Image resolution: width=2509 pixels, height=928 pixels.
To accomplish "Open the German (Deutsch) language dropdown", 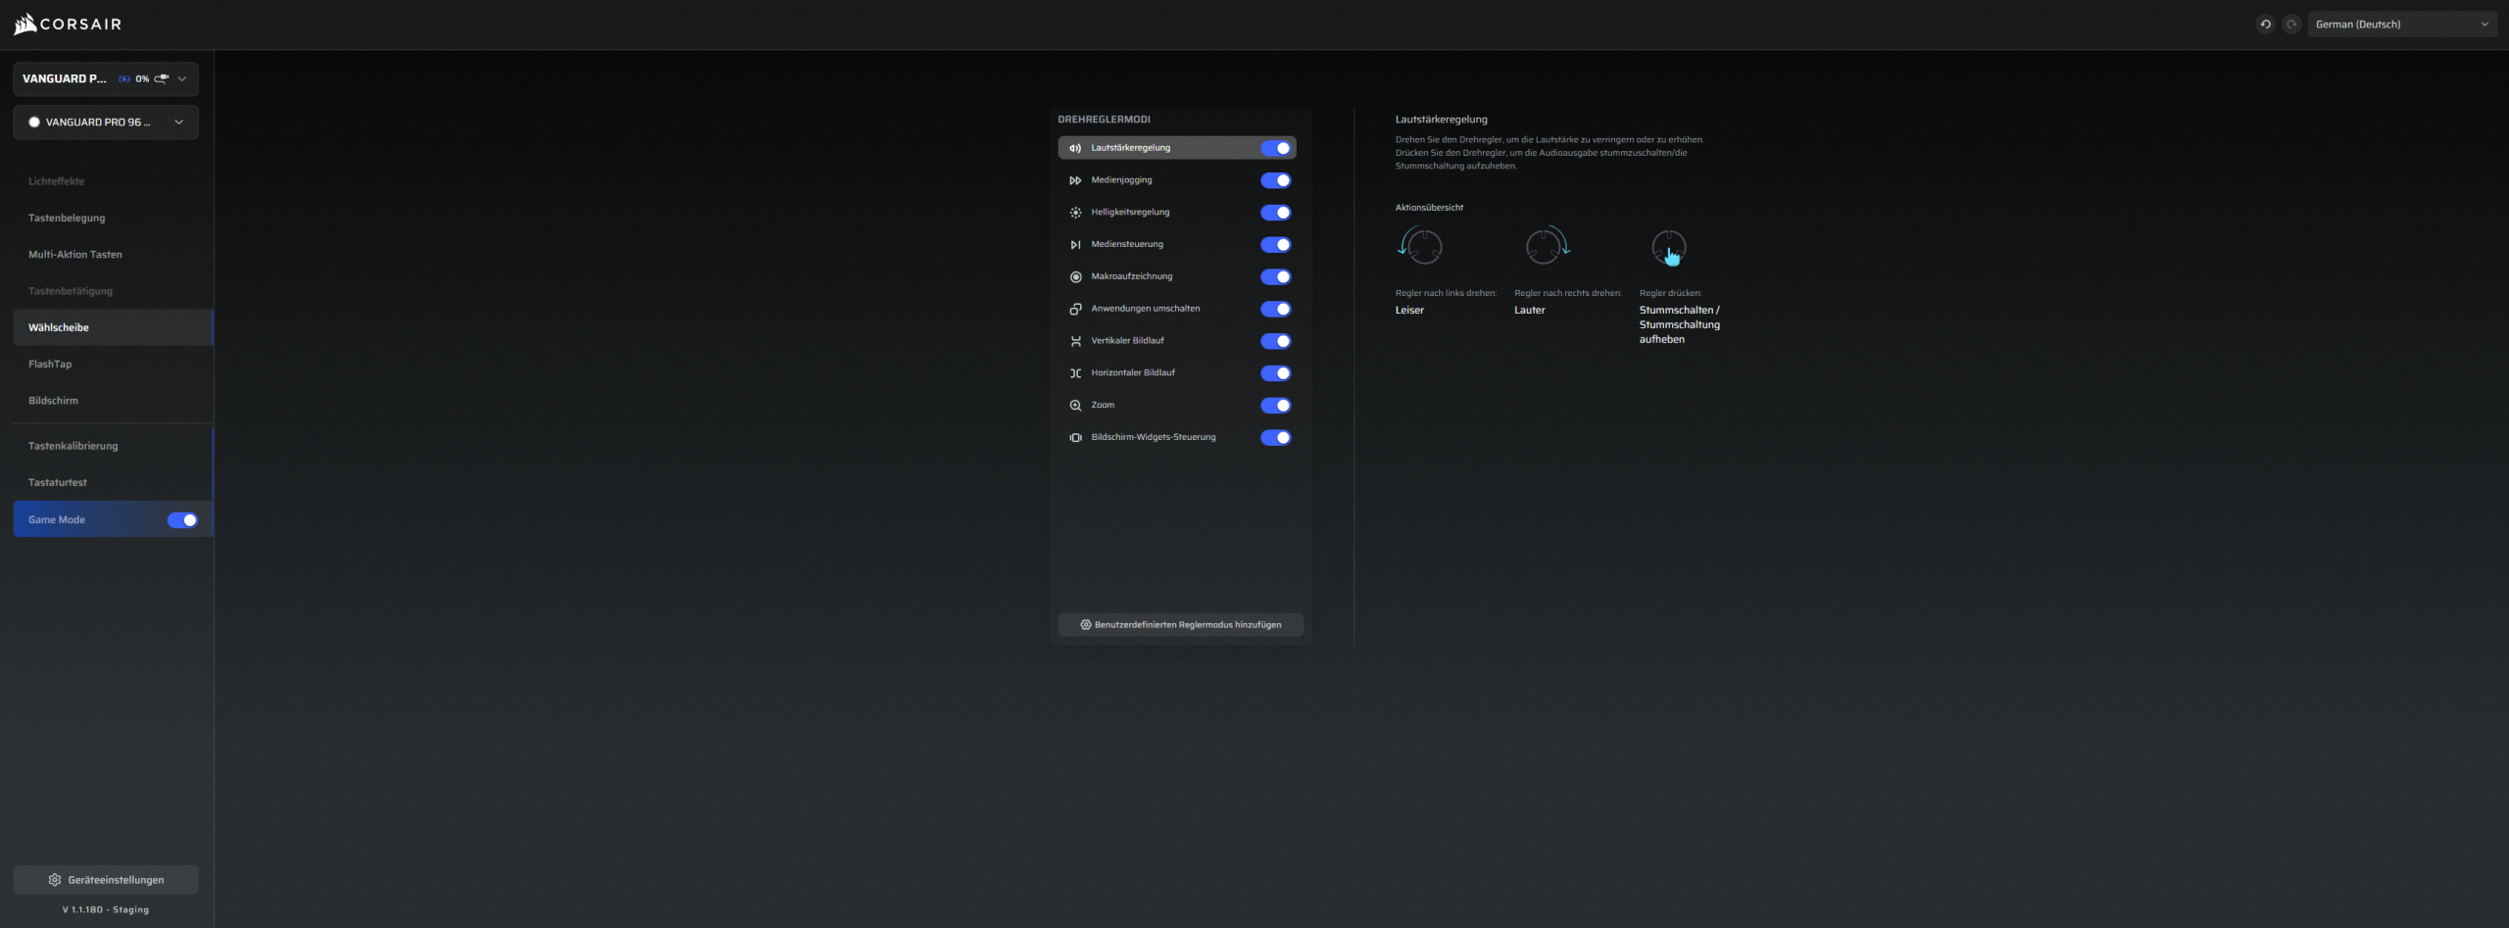I will pyautogui.click(x=2400, y=24).
